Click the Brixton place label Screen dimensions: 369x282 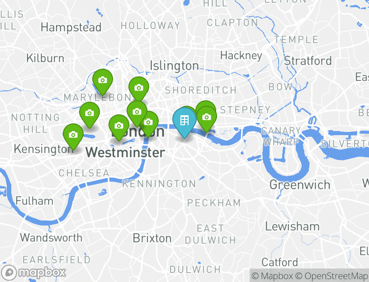[x=152, y=238]
